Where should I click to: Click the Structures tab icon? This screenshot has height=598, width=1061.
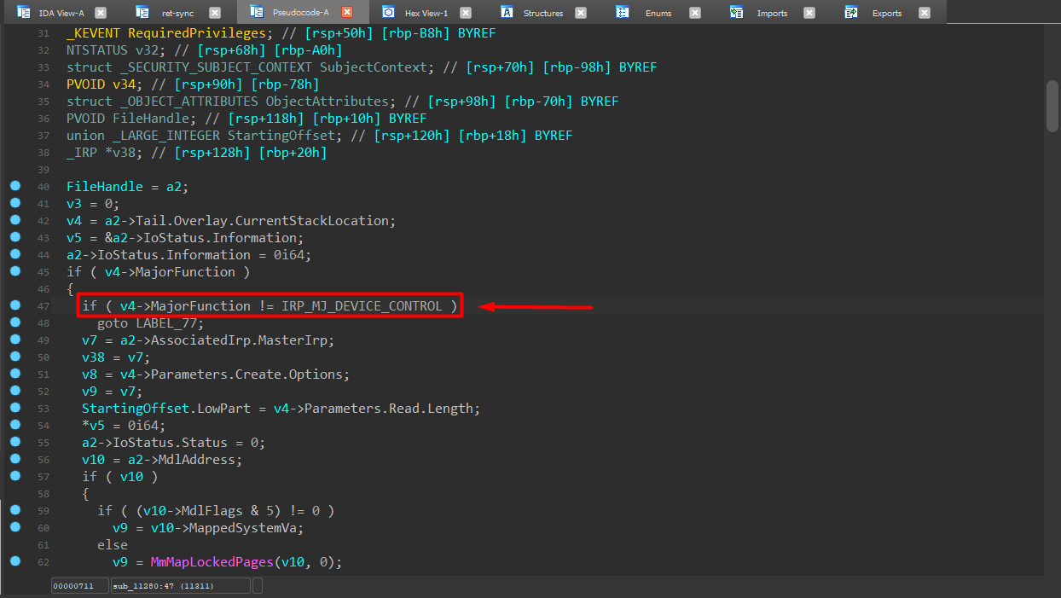507,12
